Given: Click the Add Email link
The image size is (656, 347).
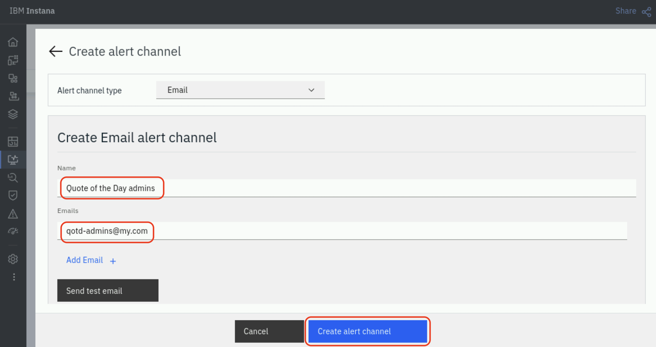Looking at the screenshot, I should coord(84,260).
